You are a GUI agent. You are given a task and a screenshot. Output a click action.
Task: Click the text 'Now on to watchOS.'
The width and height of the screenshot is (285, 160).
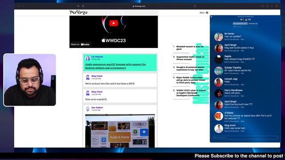(96, 100)
